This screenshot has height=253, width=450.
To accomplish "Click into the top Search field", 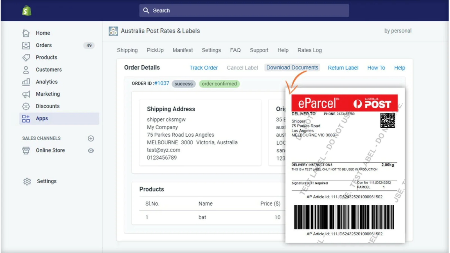I will pos(244,11).
